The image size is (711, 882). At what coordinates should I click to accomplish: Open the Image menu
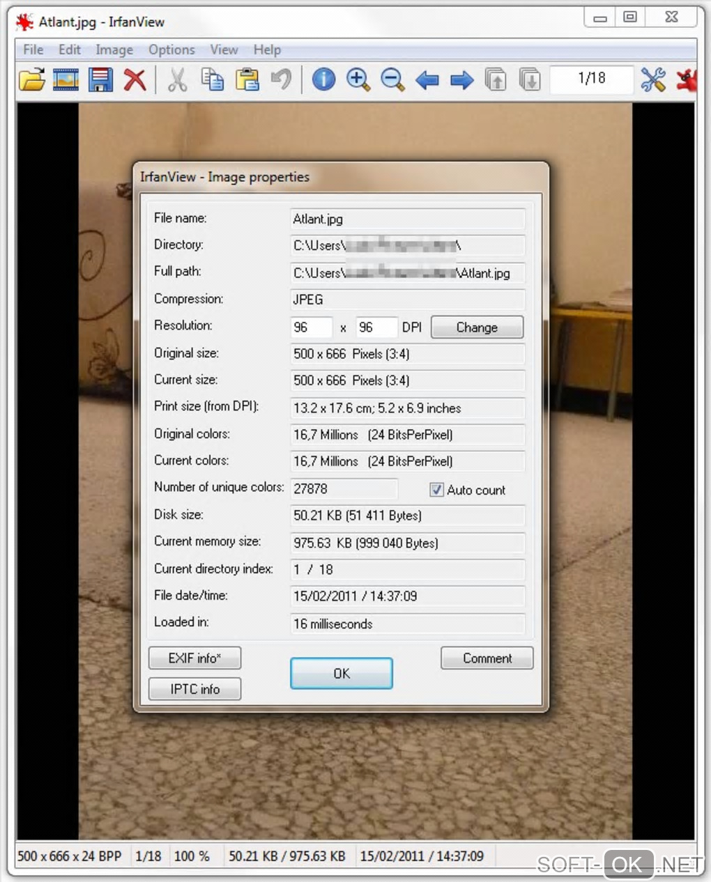point(114,49)
